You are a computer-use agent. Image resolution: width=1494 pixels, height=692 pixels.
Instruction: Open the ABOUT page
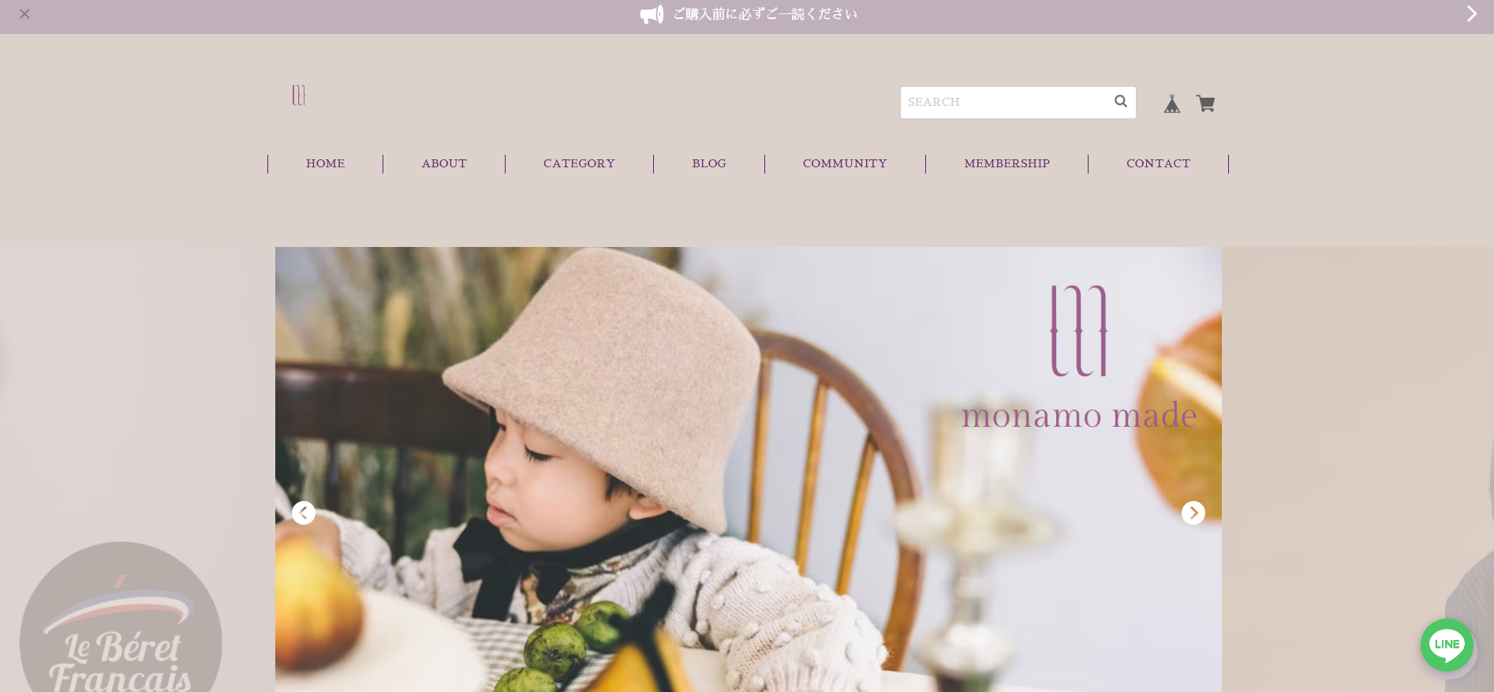click(x=444, y=163)
